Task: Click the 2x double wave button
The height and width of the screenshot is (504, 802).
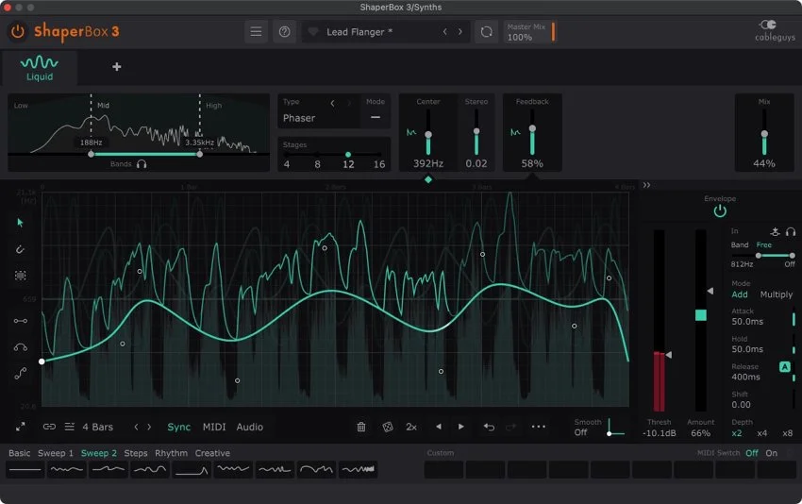Action: click(411, 427)
